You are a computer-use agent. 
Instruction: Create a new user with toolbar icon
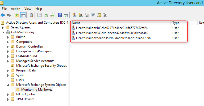pos(74,15)
